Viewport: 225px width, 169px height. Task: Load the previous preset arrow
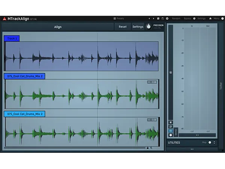149,18
